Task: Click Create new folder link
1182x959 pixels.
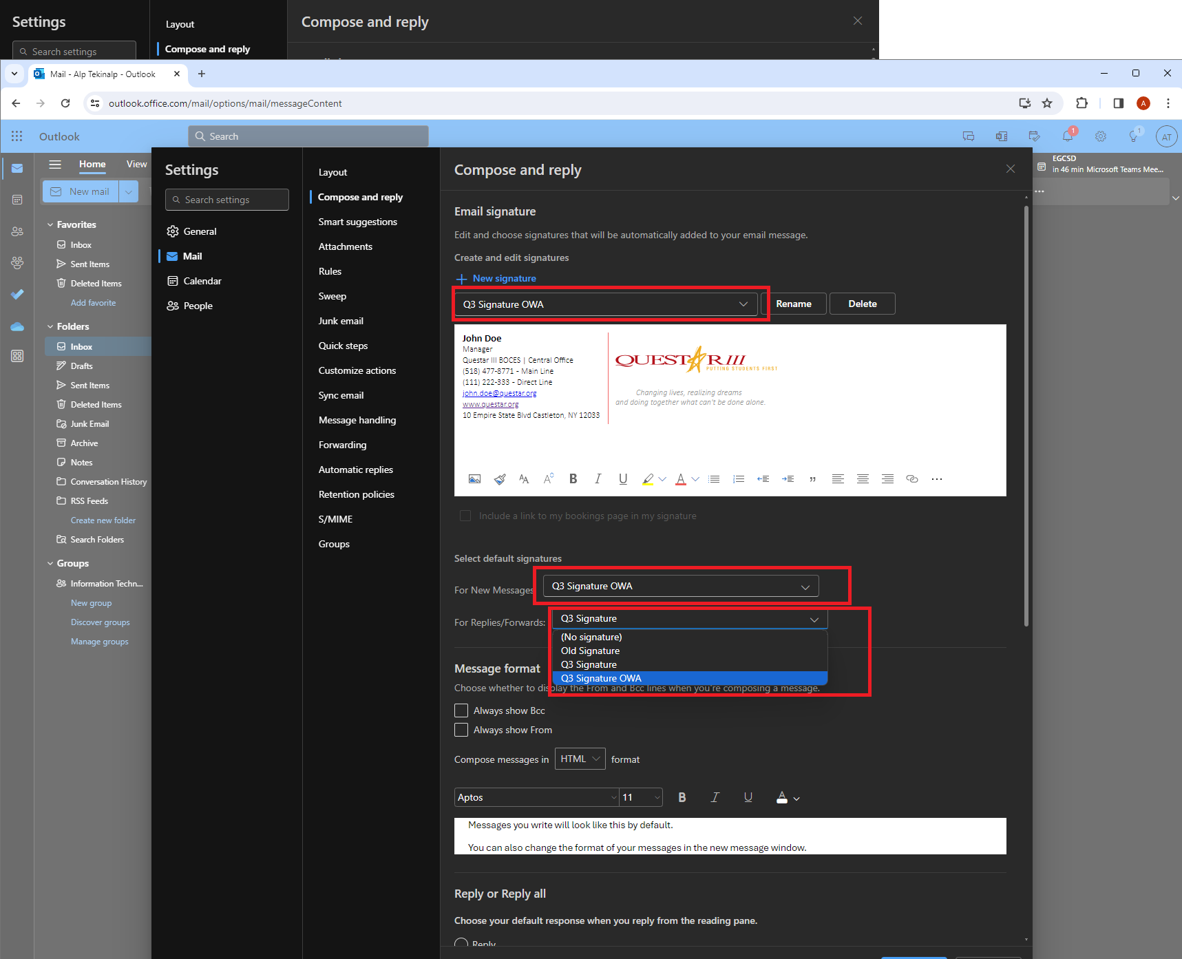Action: [103, 520]
